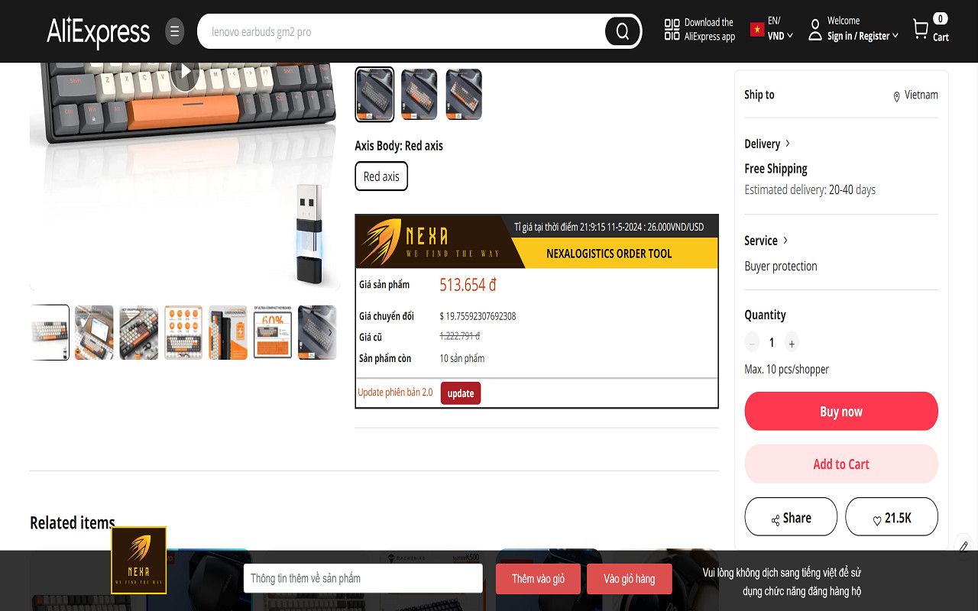Click the location pin icon next to Vietnam
The width and height of the screenshot is (978, 611).
[896, 95]
